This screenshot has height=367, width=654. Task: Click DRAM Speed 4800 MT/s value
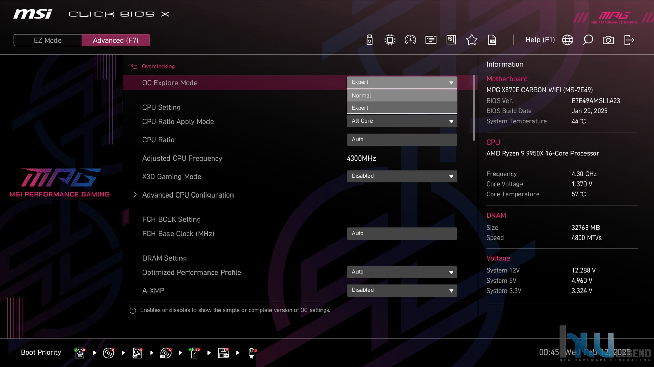click(x=586, y=238)
